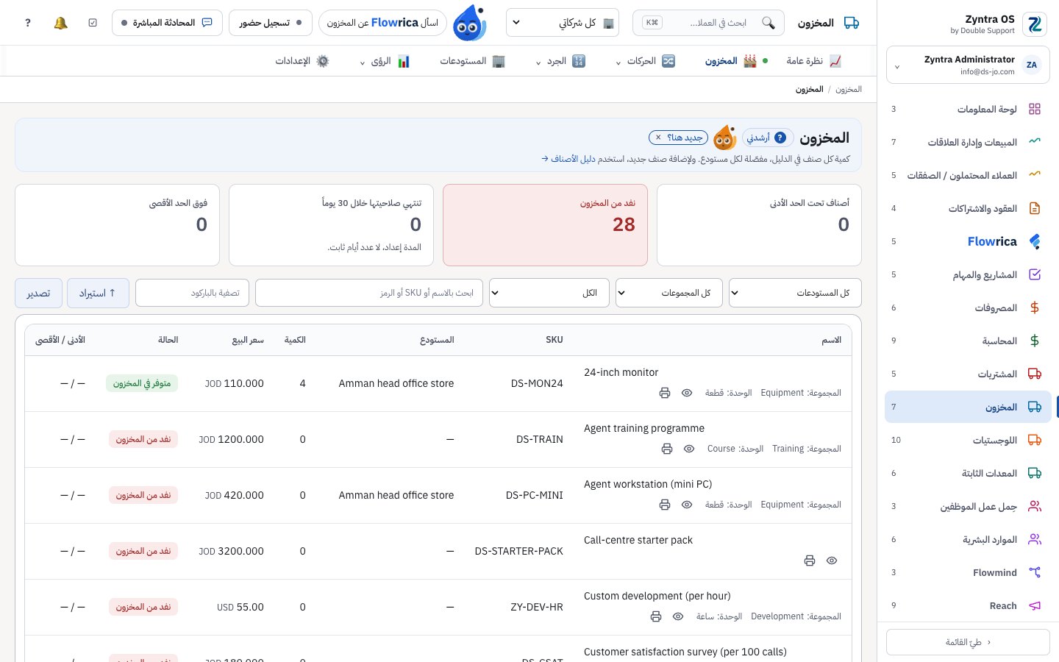Click the tasks checkmark icon in header
Screen dimensions: 1059x662
point(93,23)
